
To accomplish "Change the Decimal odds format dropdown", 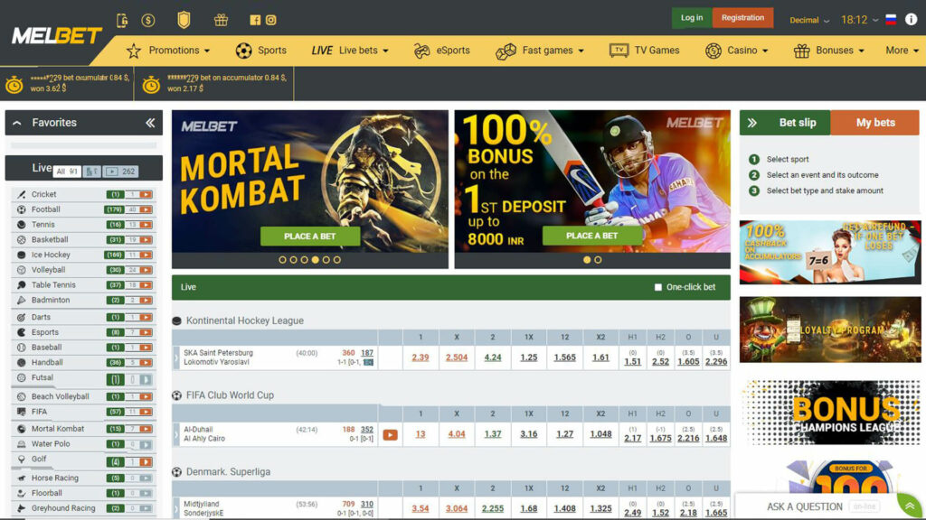I will click(809, 20).
